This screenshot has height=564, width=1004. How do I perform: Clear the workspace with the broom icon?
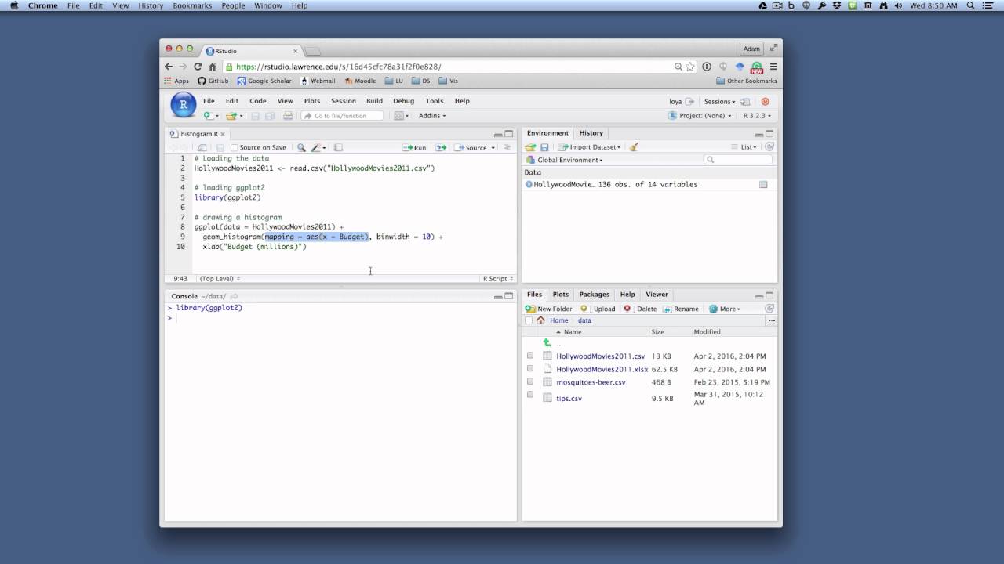tap(634, 147)
